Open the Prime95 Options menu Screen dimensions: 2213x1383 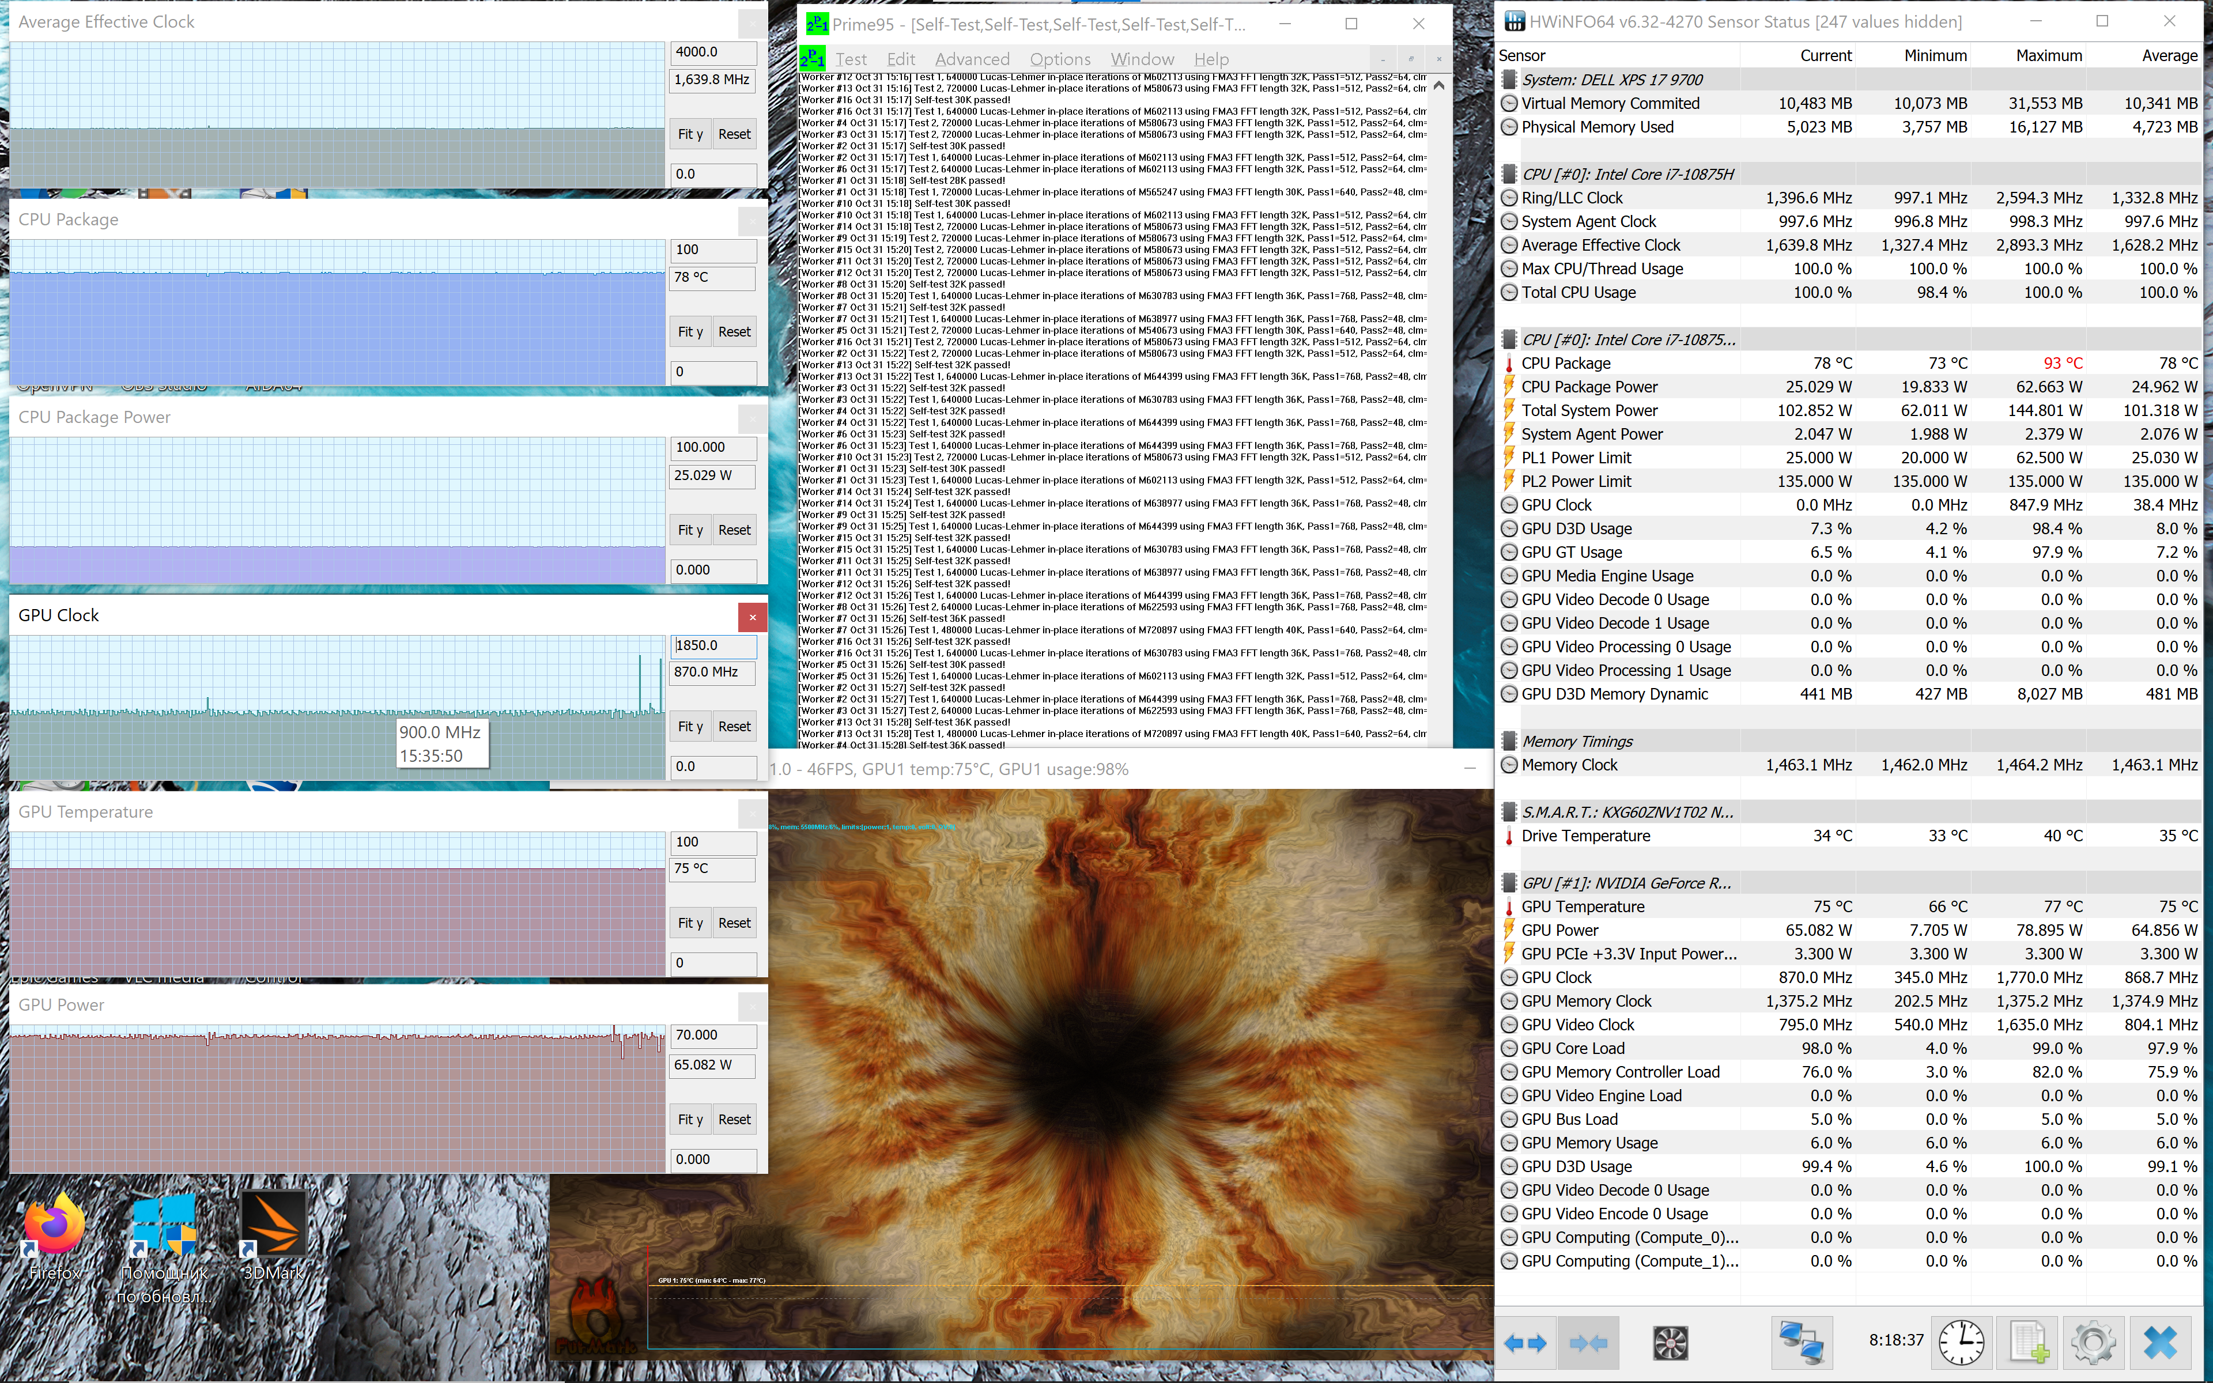1060,59
